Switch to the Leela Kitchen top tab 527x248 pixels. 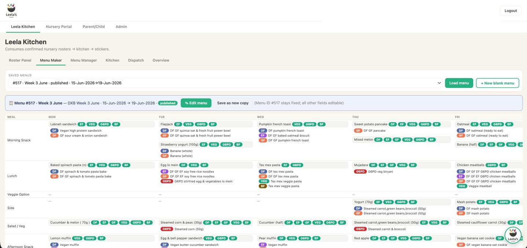(23, 27)
